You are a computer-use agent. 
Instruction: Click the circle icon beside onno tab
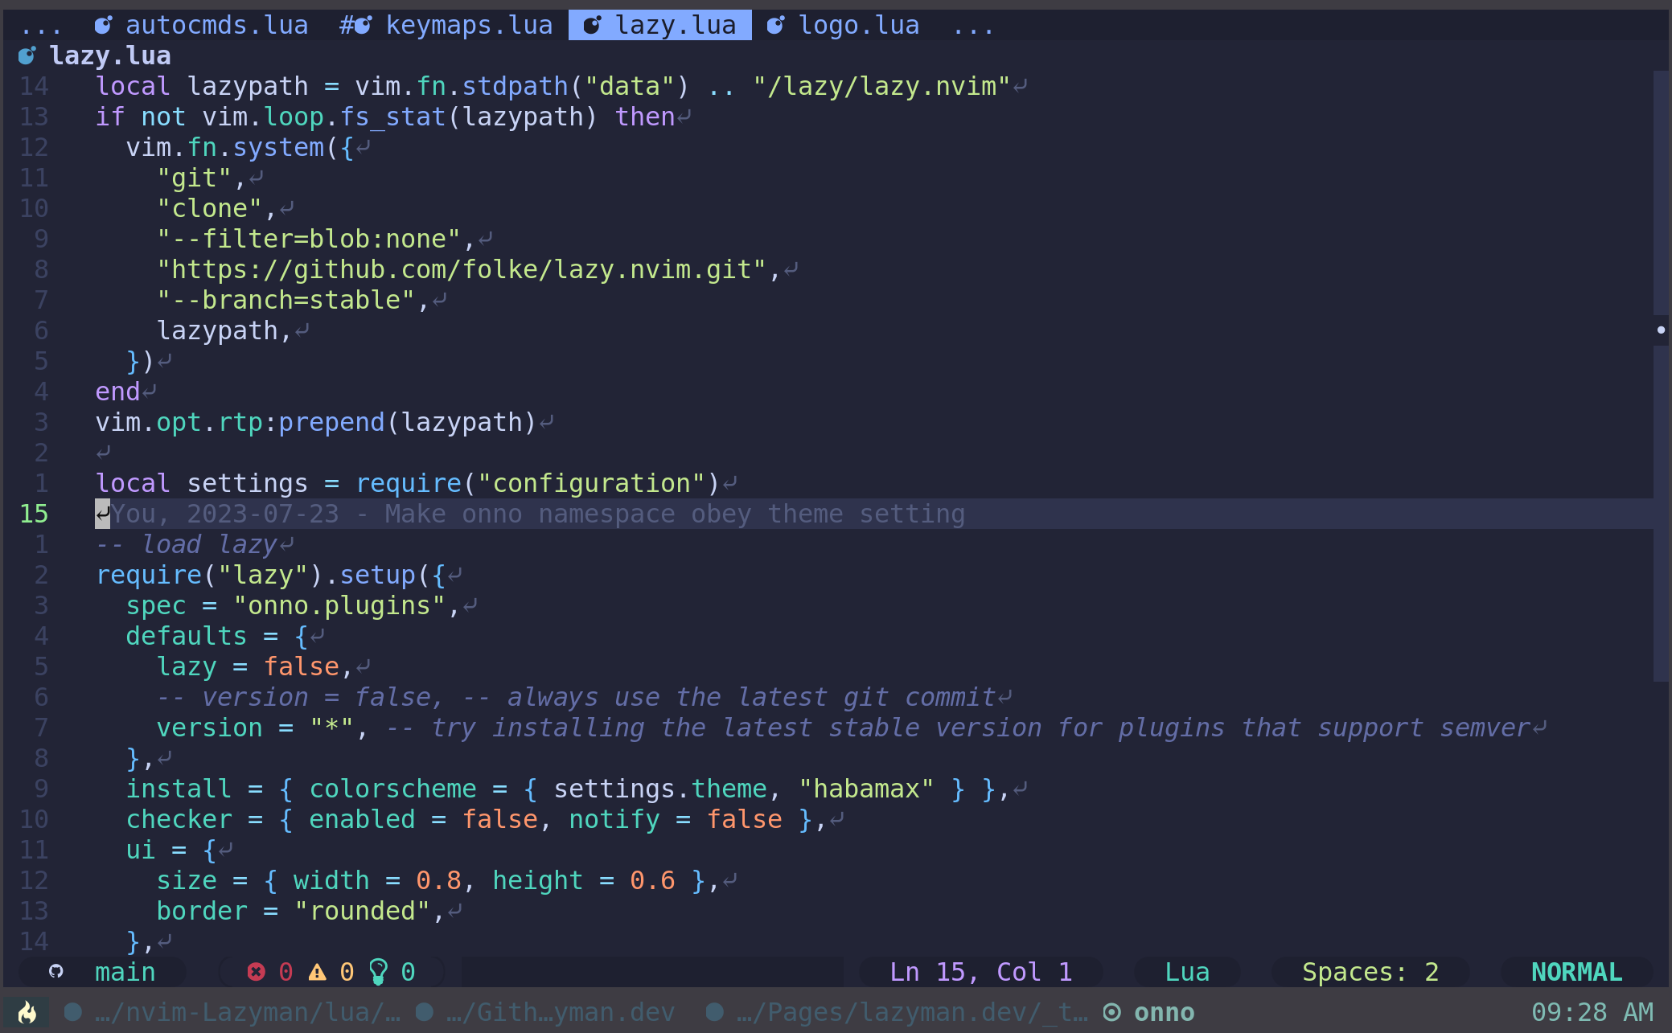(1111, 1012)
